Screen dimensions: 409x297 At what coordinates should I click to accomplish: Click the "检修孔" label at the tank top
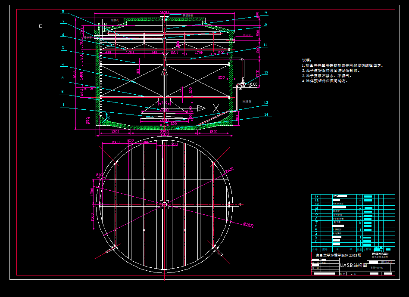point(115,20)
